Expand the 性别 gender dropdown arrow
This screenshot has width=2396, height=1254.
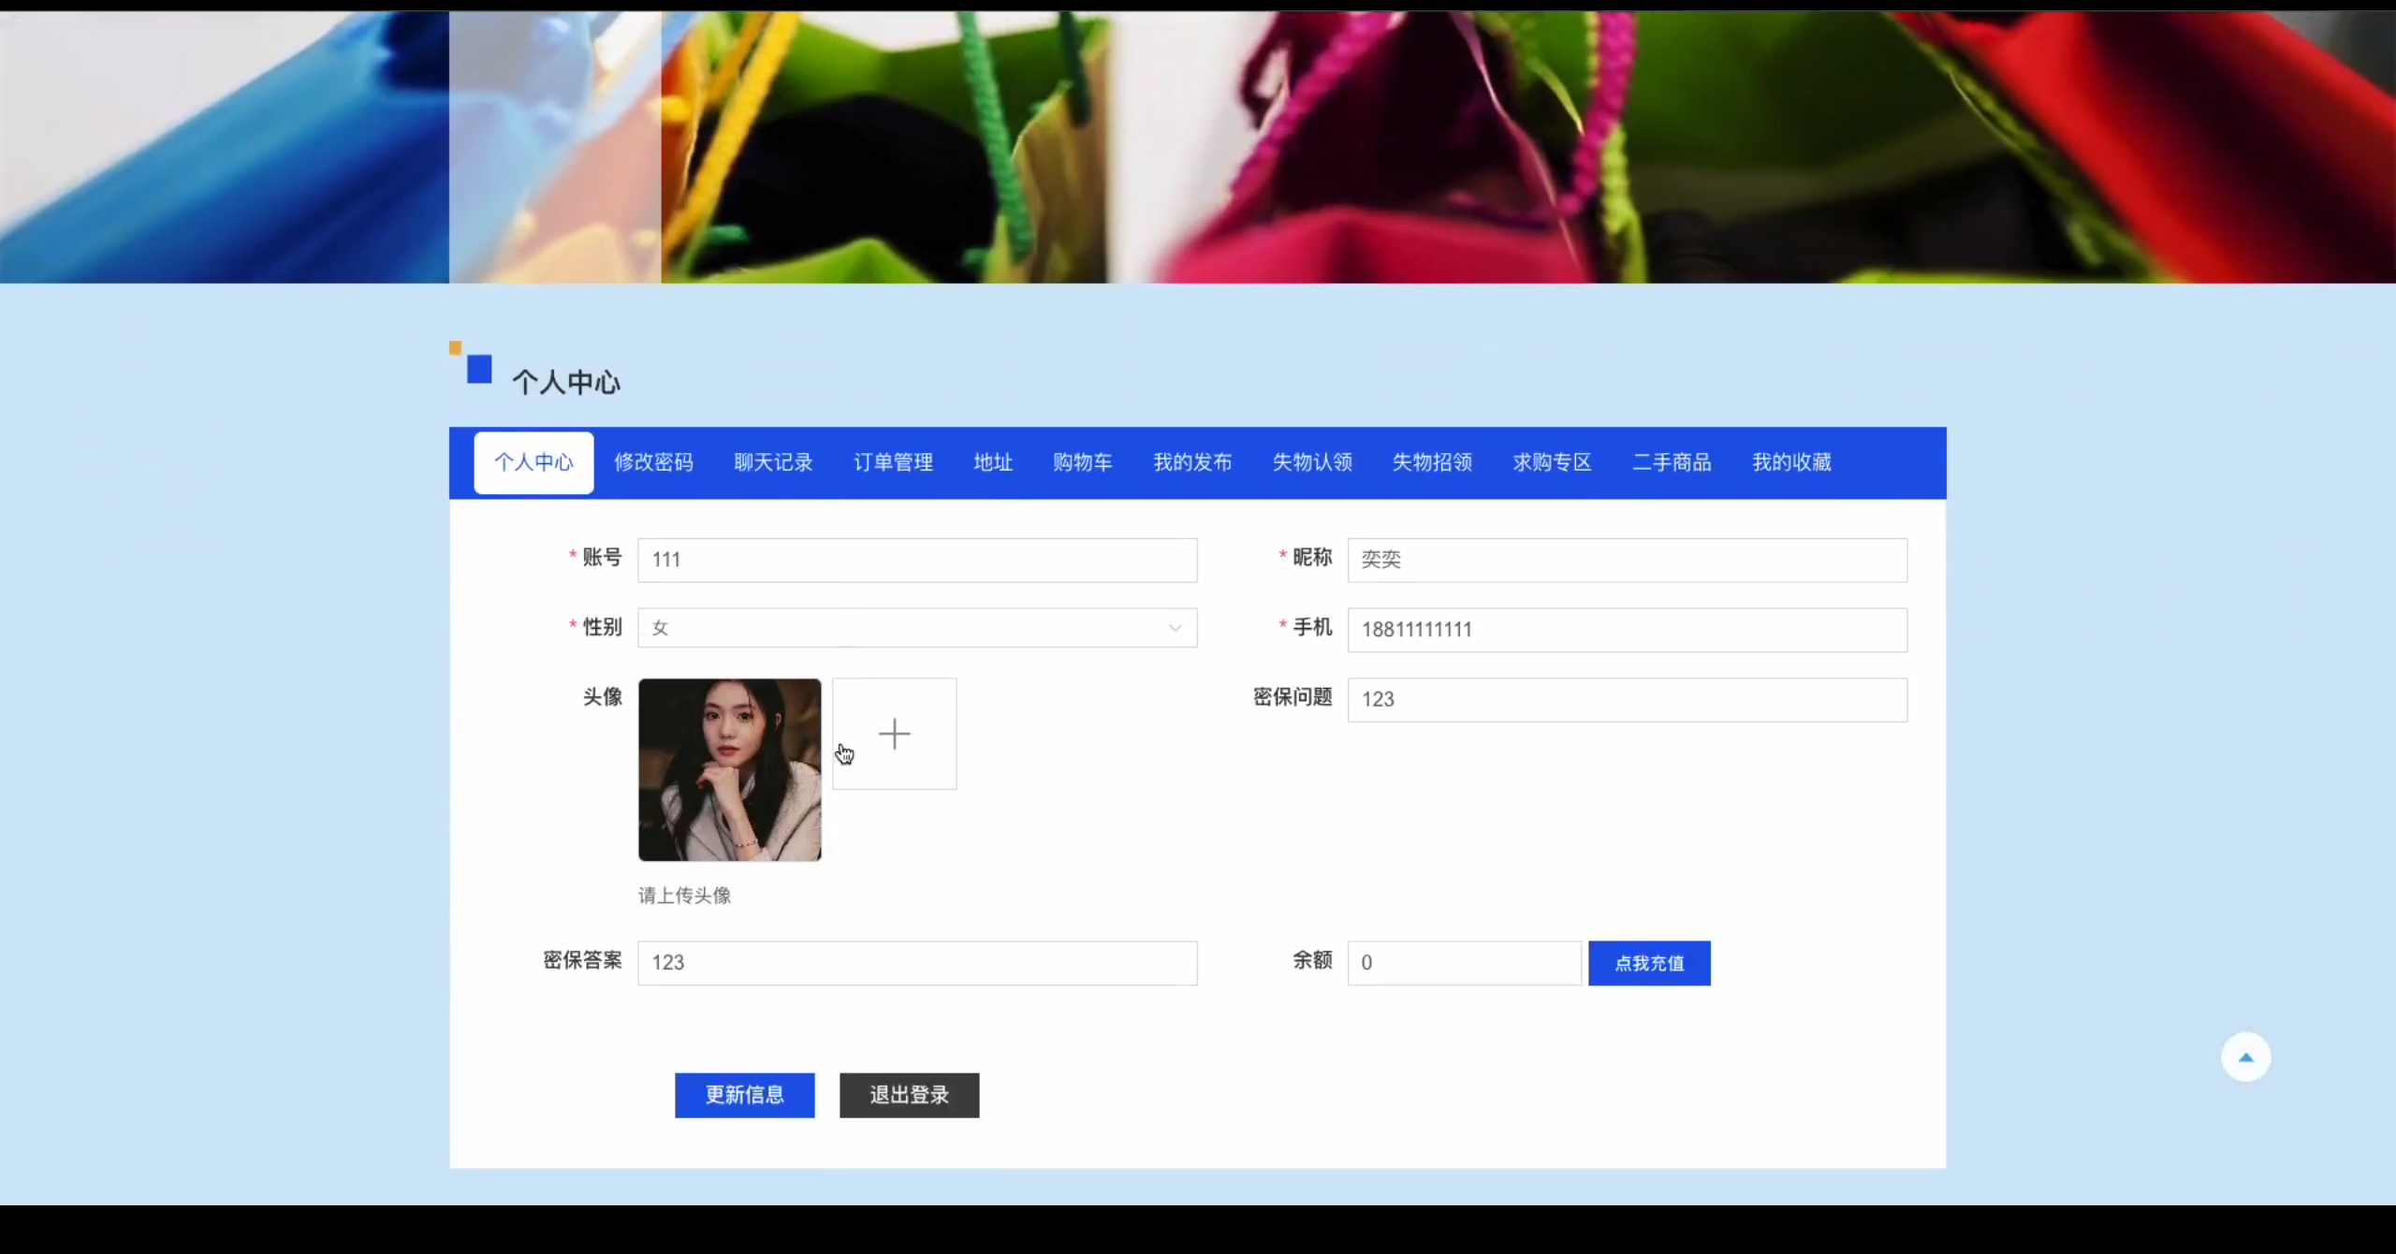(1175, 628)
